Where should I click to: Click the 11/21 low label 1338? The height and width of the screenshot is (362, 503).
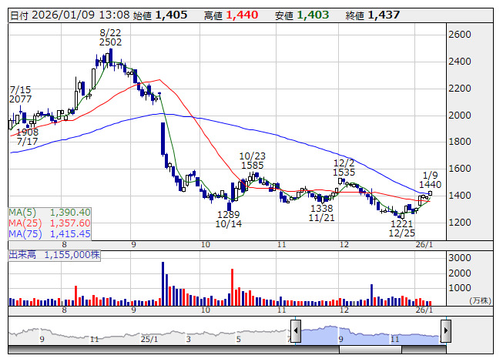[x=321, y=208]
